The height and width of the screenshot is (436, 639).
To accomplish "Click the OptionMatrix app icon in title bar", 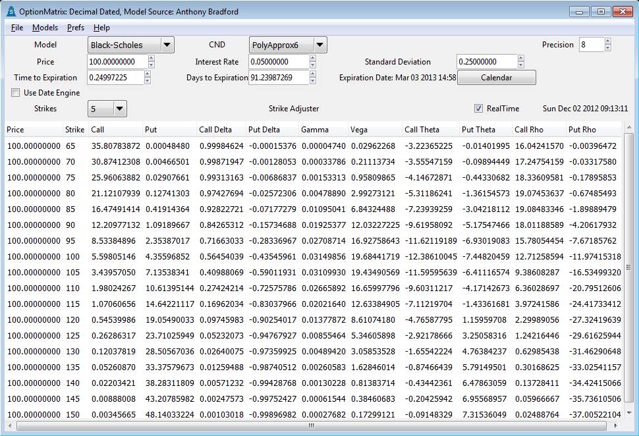I will coord(10,12).
